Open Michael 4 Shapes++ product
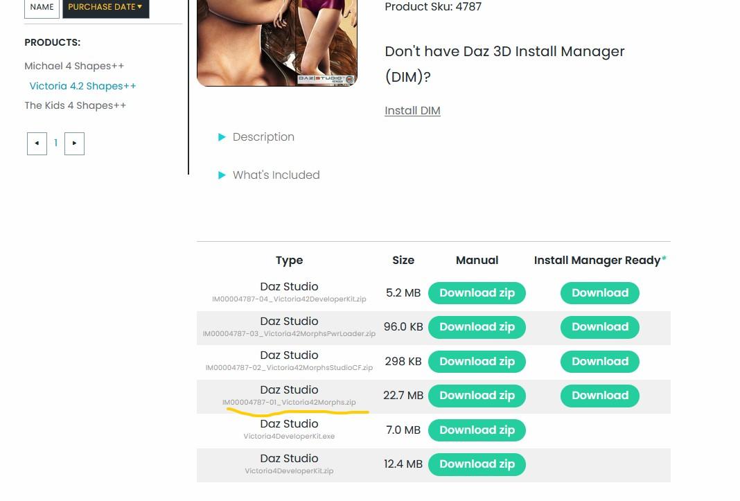The width and height of the screenshot is (740, 501). (x=74, y=66)
